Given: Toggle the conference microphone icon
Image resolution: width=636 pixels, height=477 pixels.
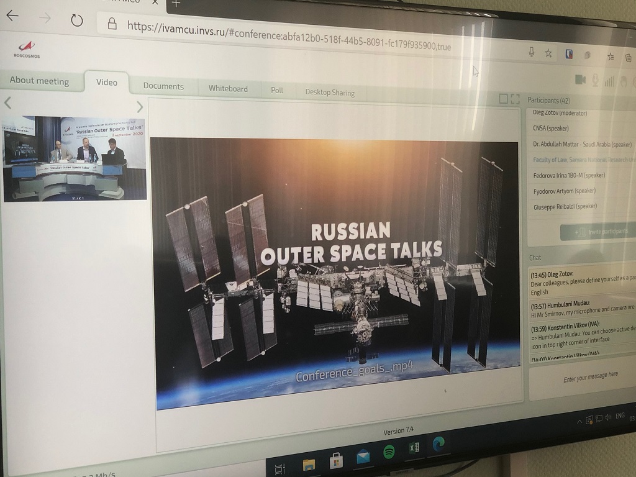Looking at the screenshot, I should coord(595,80).
